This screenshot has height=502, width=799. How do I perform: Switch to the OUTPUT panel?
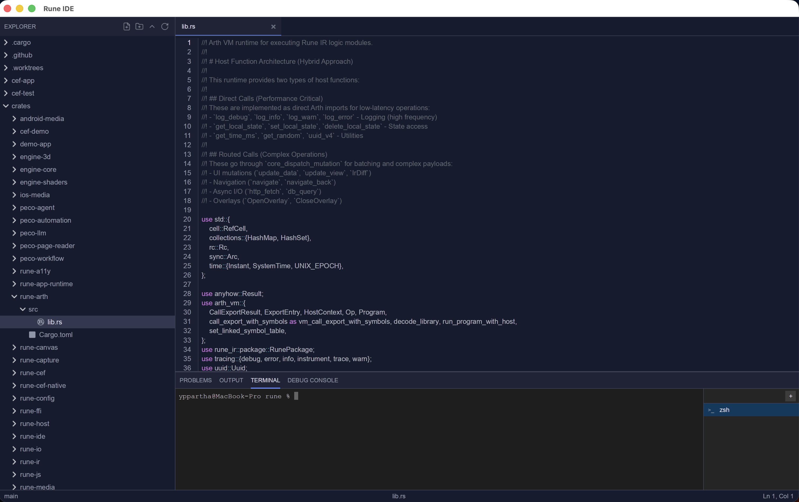(231, 380)
